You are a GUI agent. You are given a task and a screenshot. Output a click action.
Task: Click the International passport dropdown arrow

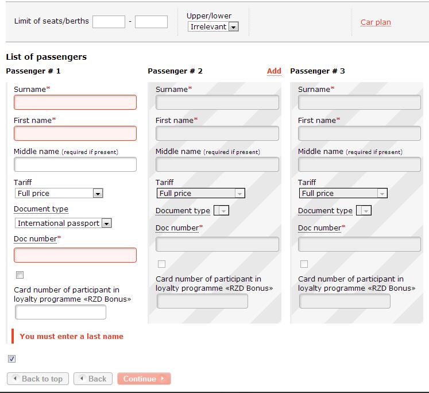click(x=106, y=224)
